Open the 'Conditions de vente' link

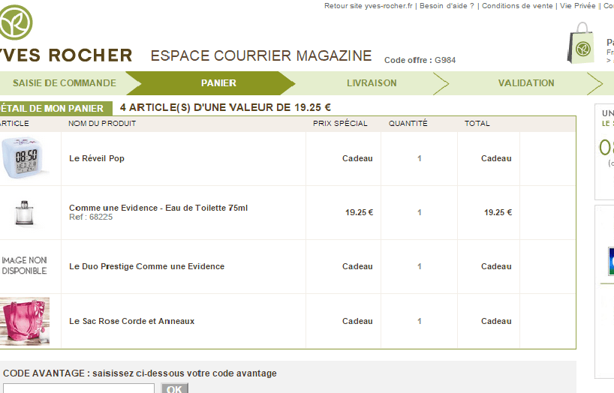click(x=517, y=6)
